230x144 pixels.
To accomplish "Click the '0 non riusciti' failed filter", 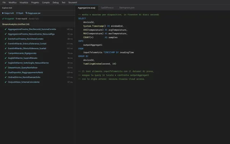I will (x=21, y=19).
